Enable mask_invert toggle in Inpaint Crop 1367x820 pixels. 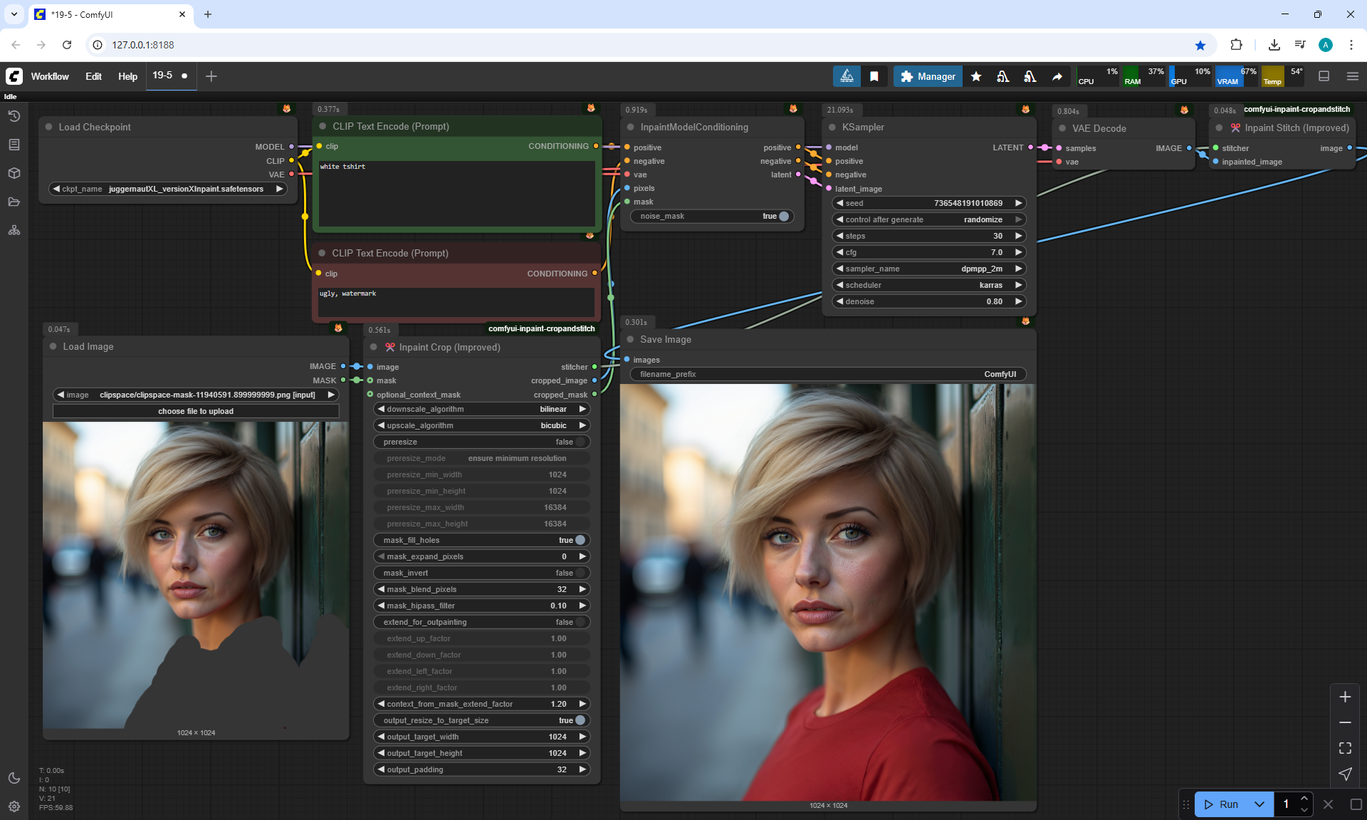(580, 573)
